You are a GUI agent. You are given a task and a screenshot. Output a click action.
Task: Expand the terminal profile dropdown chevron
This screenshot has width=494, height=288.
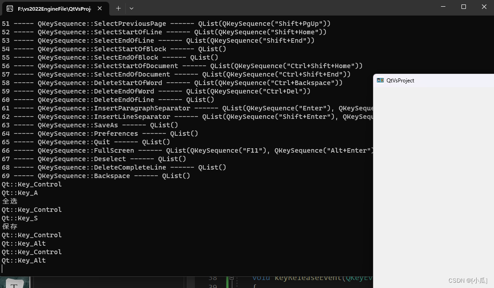pos(132,8)
